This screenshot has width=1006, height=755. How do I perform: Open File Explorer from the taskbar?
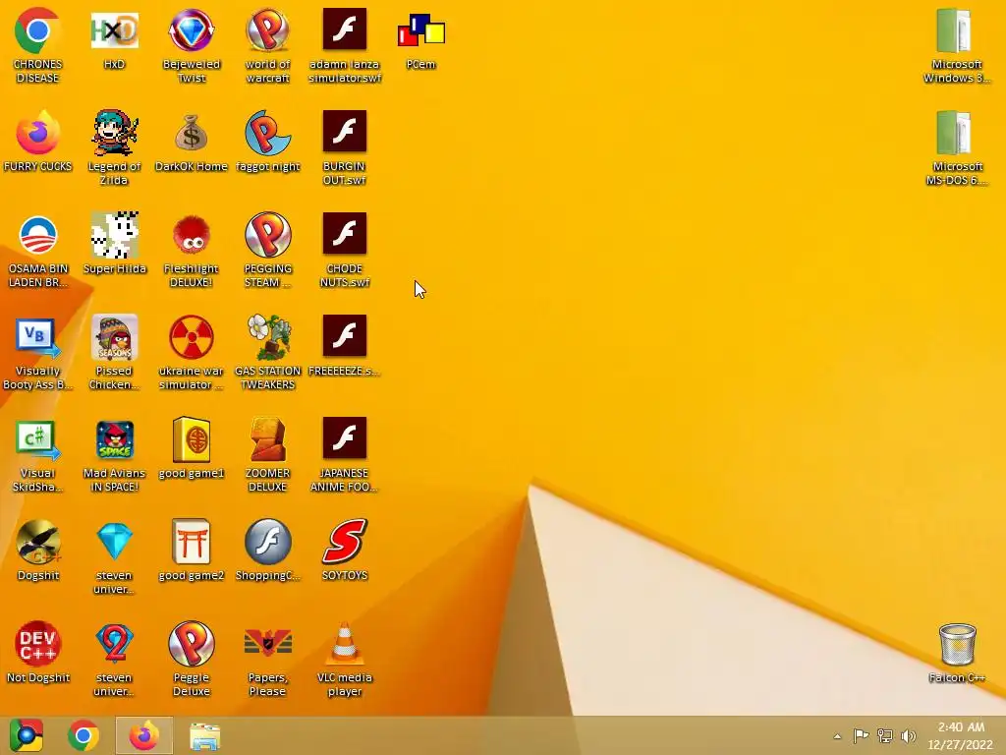click(204, 735)
